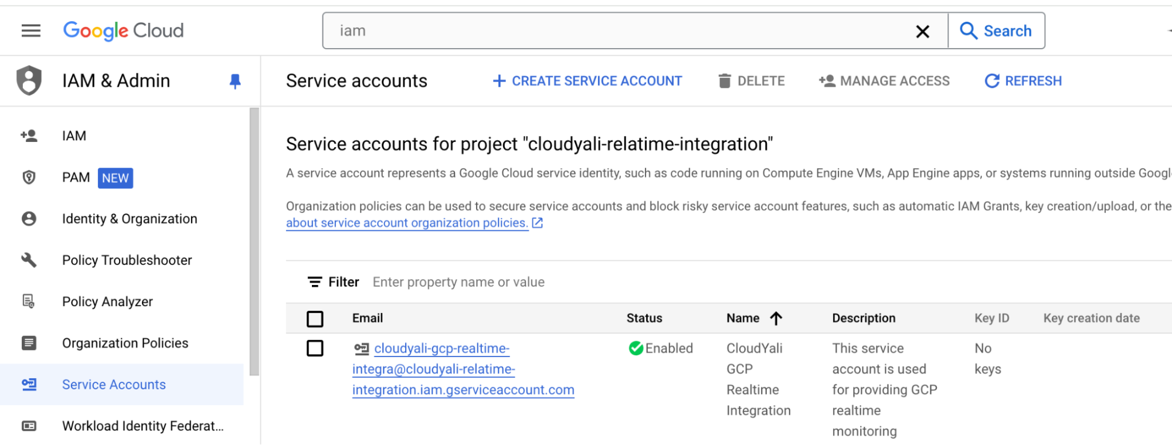Viewport: 1172px width, 445px height.
Task: Click the Description column header
Action: pyautogui.click(x=864, y=318)
